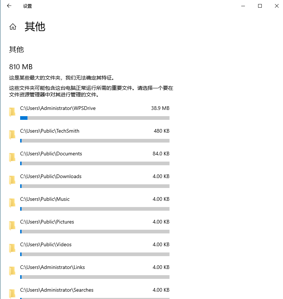
Task: Click the 480 KB size value
Action: [x=161, y=131]
